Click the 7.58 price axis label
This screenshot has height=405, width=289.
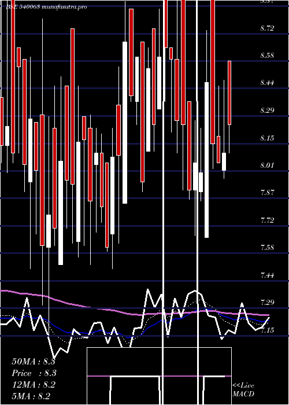pyautogui.click(x=267, y=248)
